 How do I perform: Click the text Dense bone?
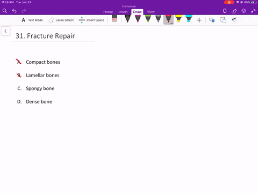[39, 102]
